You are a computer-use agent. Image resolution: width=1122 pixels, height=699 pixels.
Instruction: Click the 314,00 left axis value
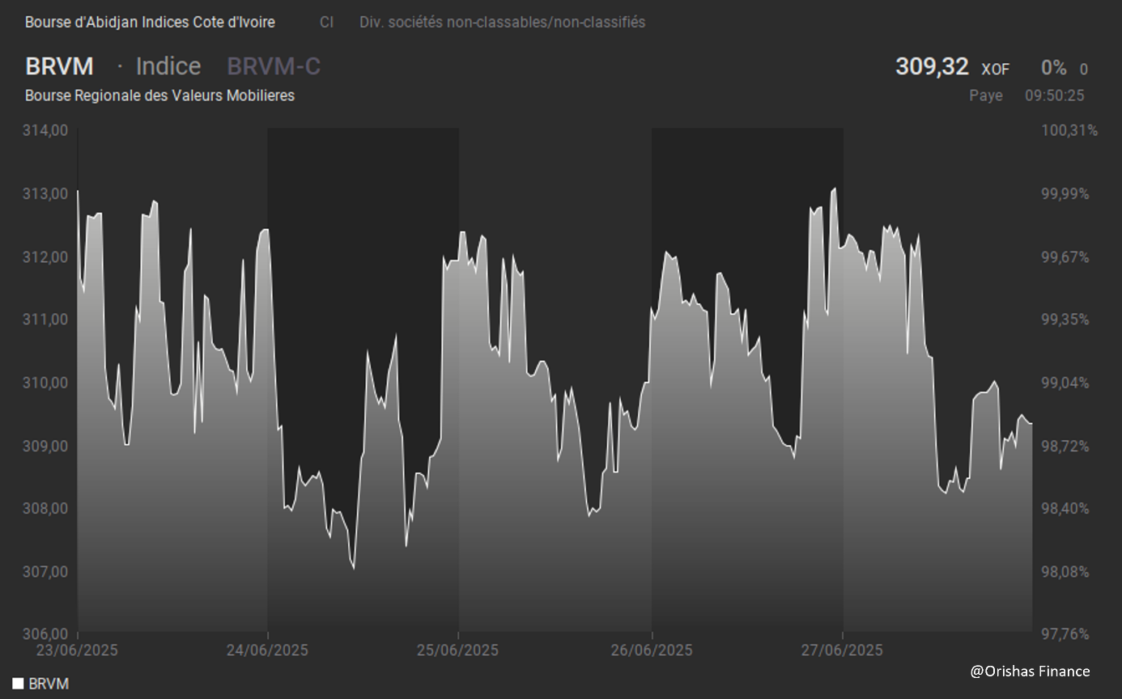click(x=46, y=131)
